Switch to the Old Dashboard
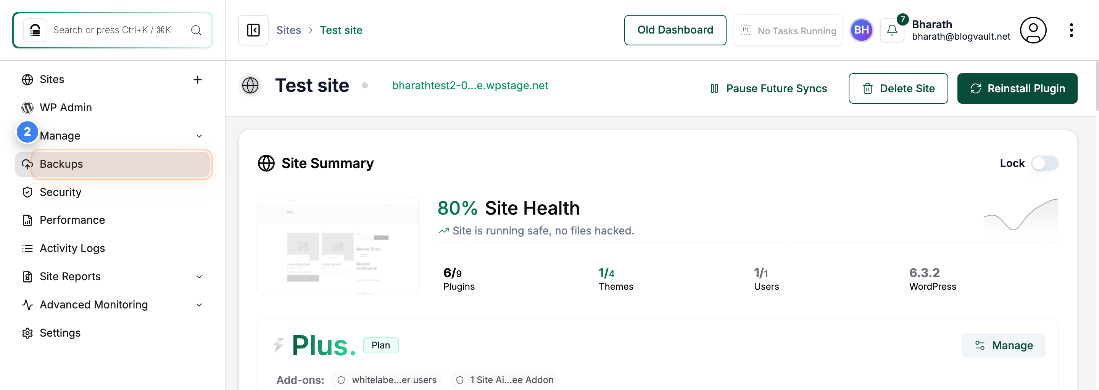 675,30
